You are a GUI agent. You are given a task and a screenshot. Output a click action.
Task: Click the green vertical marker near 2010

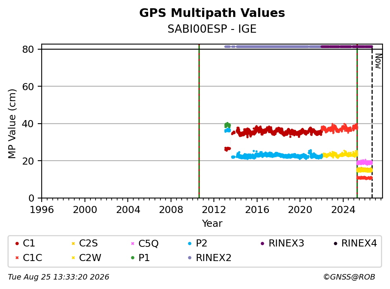point(199,121)
